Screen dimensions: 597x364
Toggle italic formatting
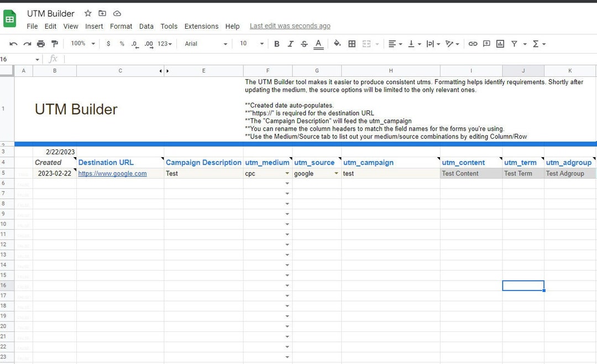click(290, 44)
